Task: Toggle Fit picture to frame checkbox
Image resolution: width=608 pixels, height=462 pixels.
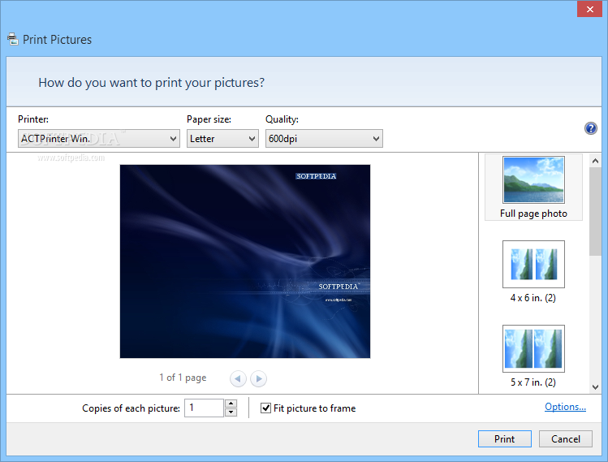Action: (x=265, y=408)
